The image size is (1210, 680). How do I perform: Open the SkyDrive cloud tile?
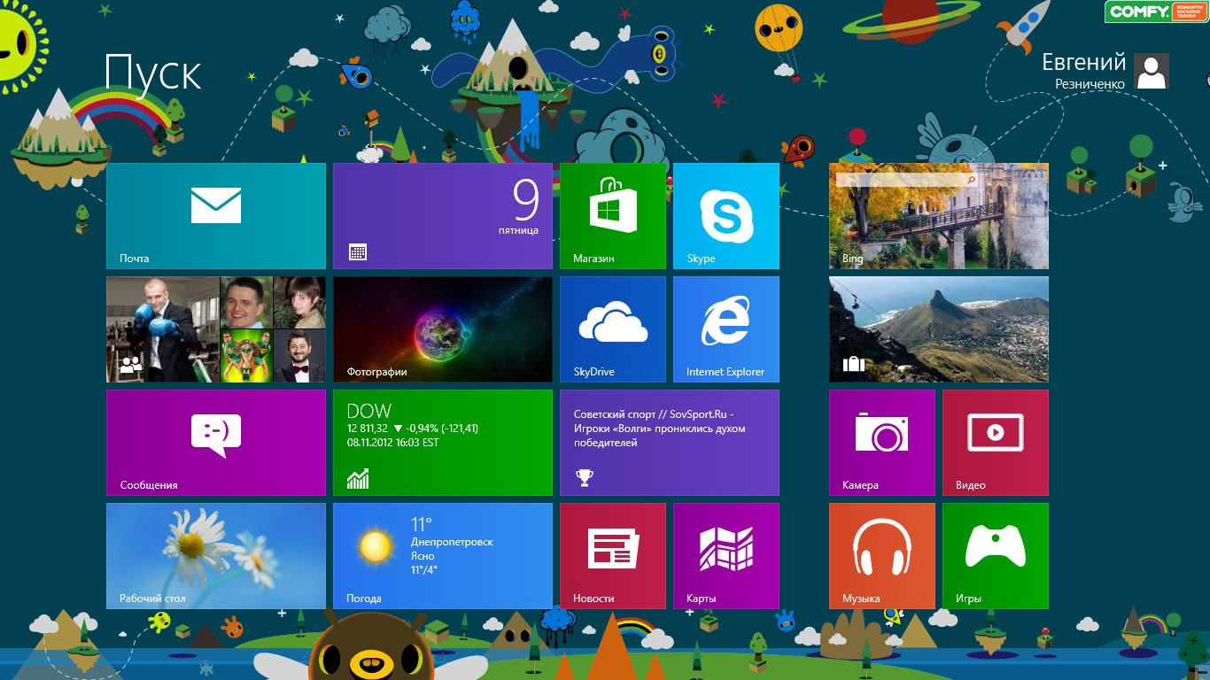pos(613,329)
